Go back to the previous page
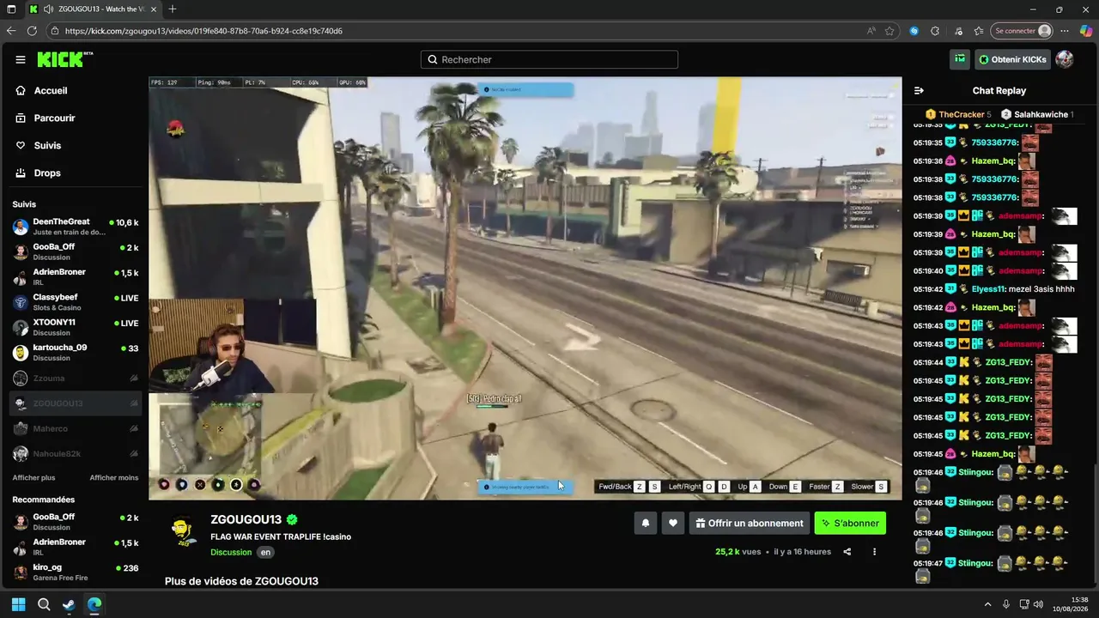 11,31
